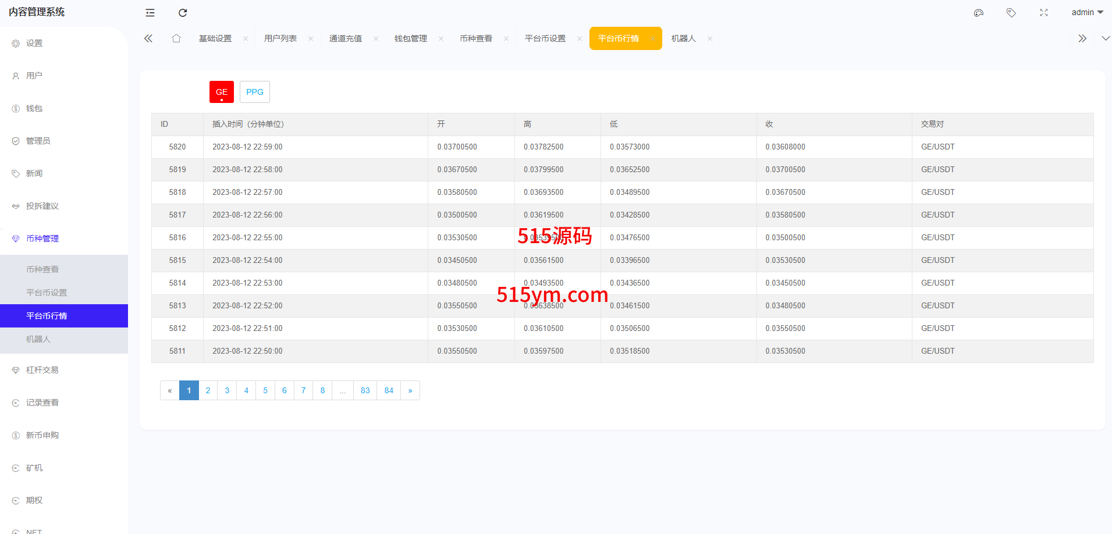Switch to the PPG coin toggle
The image size is (1112, 534).
click(255, 92)
